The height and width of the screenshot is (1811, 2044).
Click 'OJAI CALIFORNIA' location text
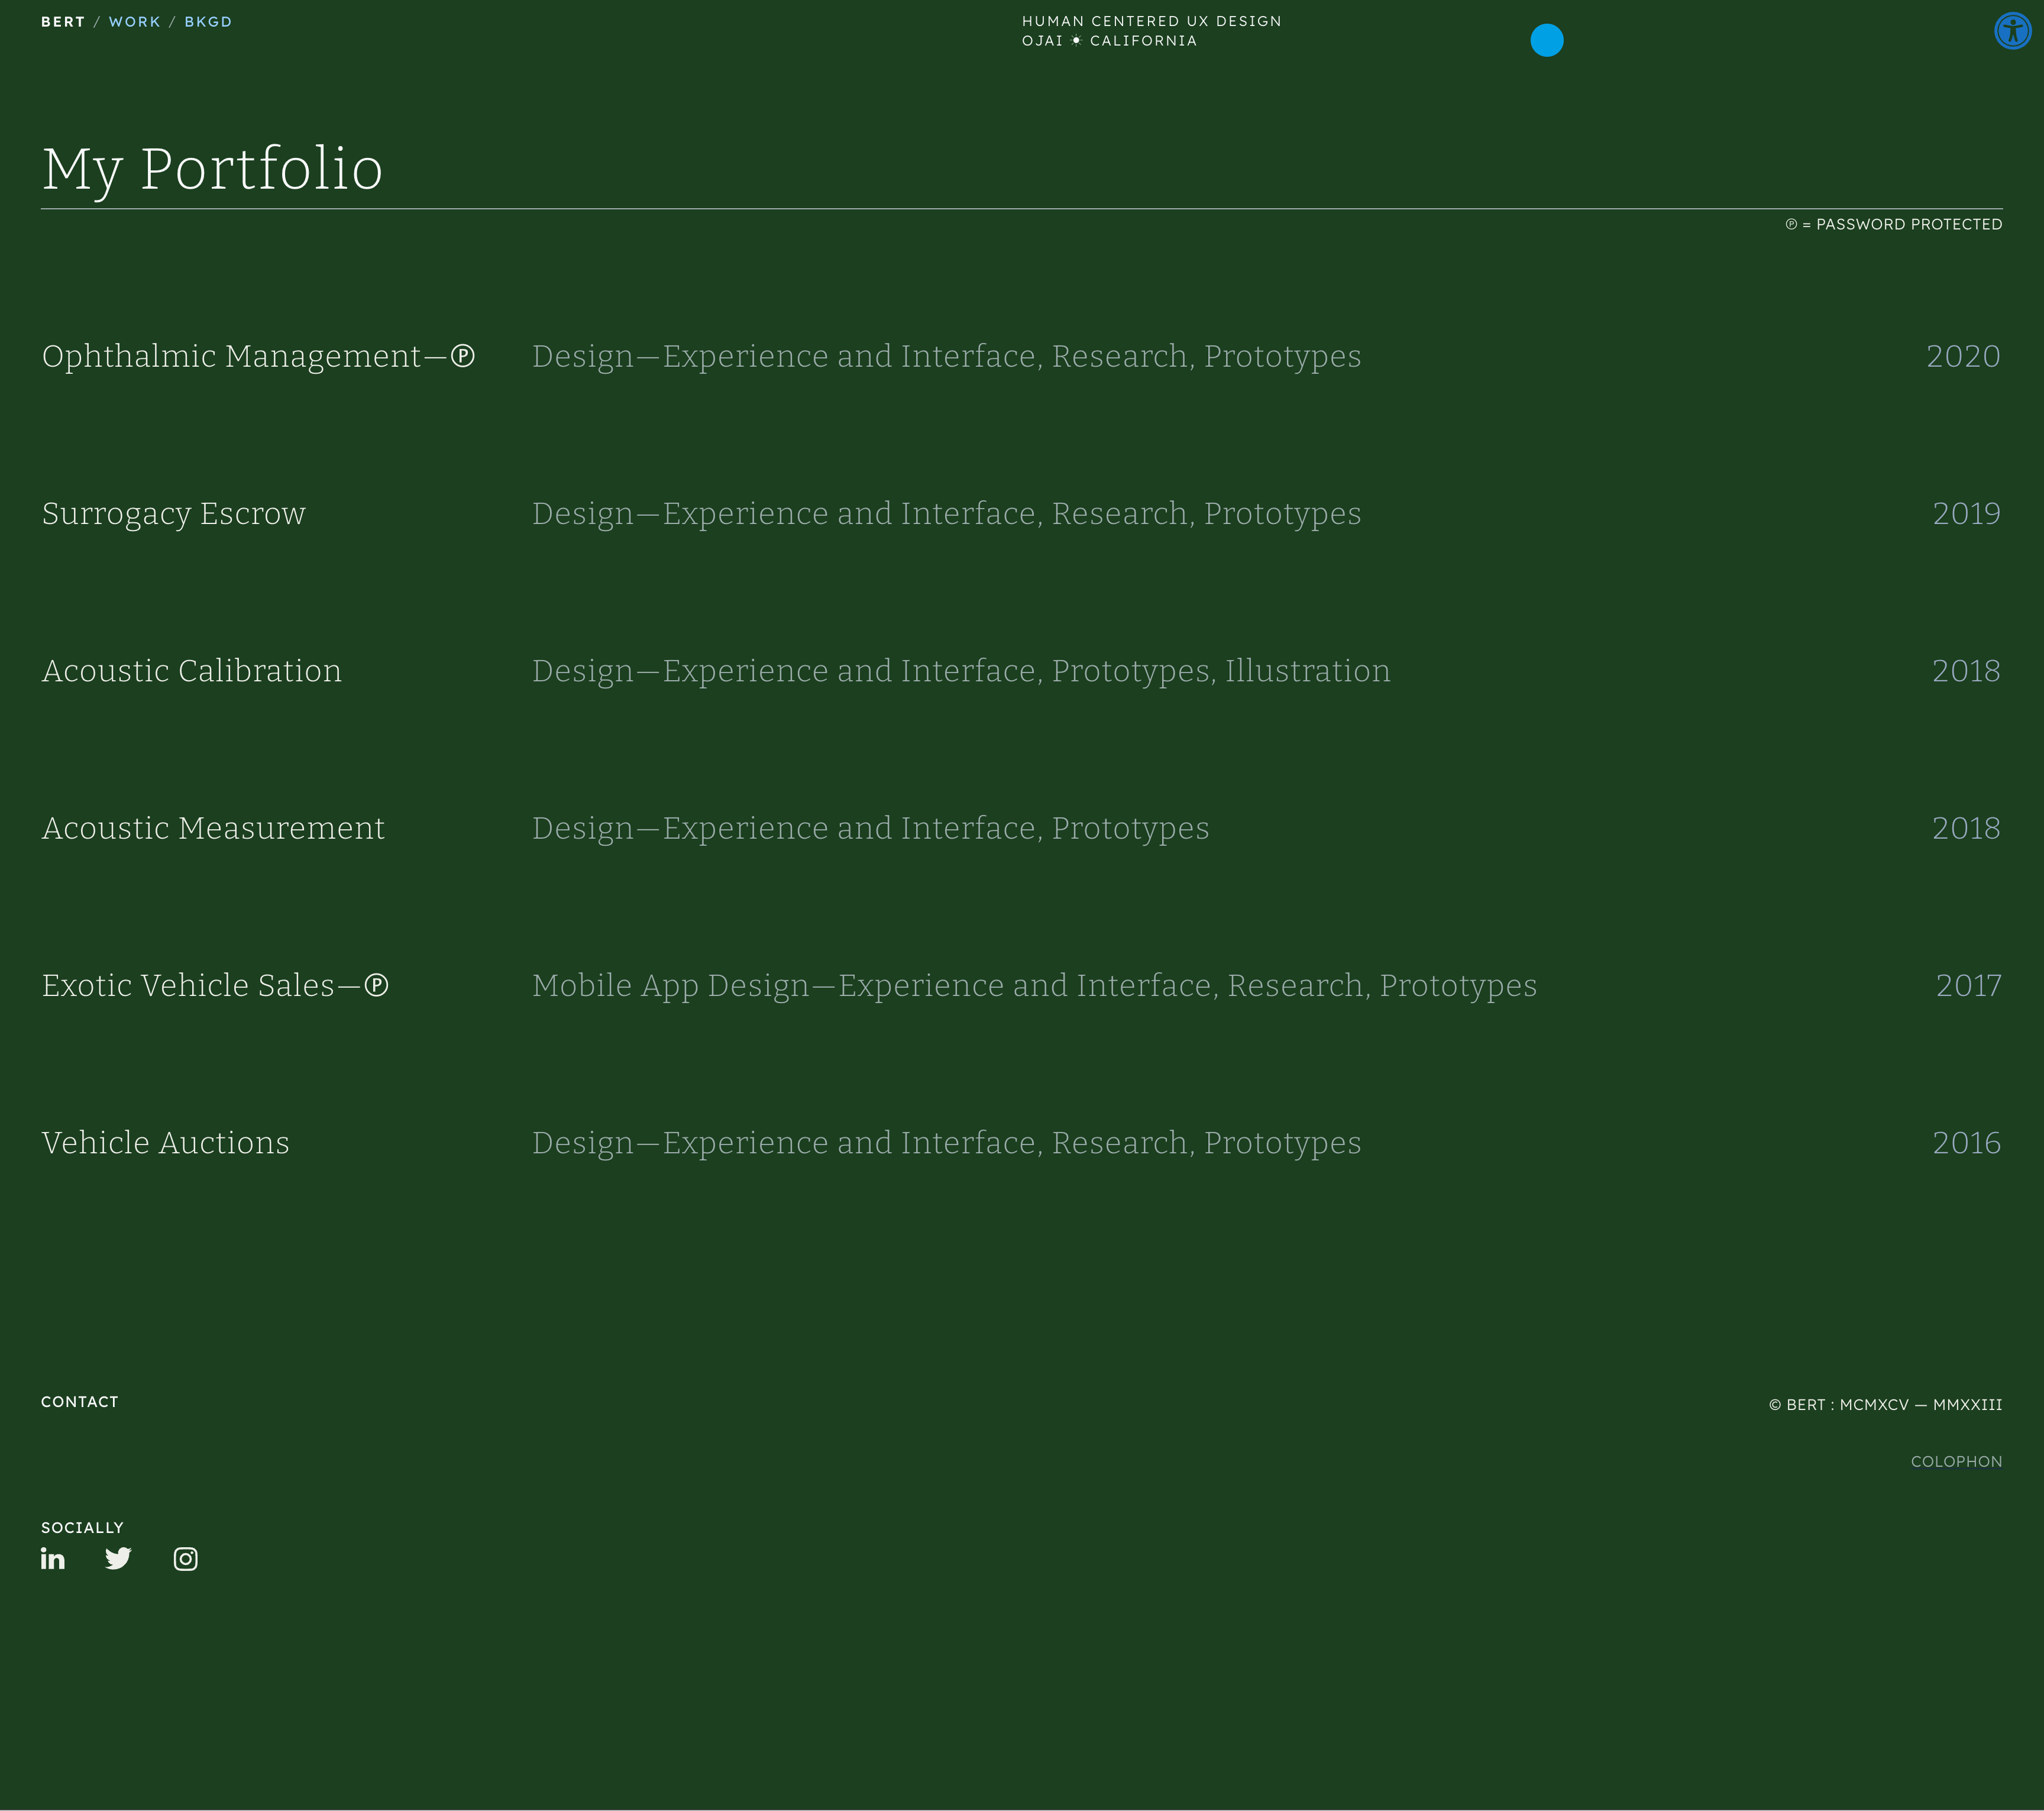[1109, 41]
